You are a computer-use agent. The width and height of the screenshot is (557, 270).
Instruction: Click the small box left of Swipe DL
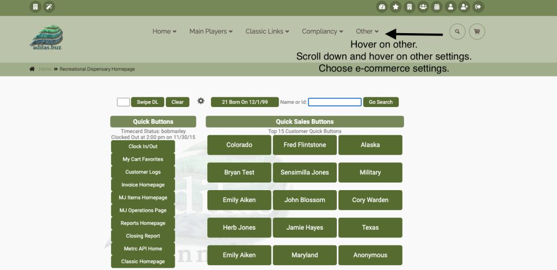pyautogui.click(x=123, y=102)
